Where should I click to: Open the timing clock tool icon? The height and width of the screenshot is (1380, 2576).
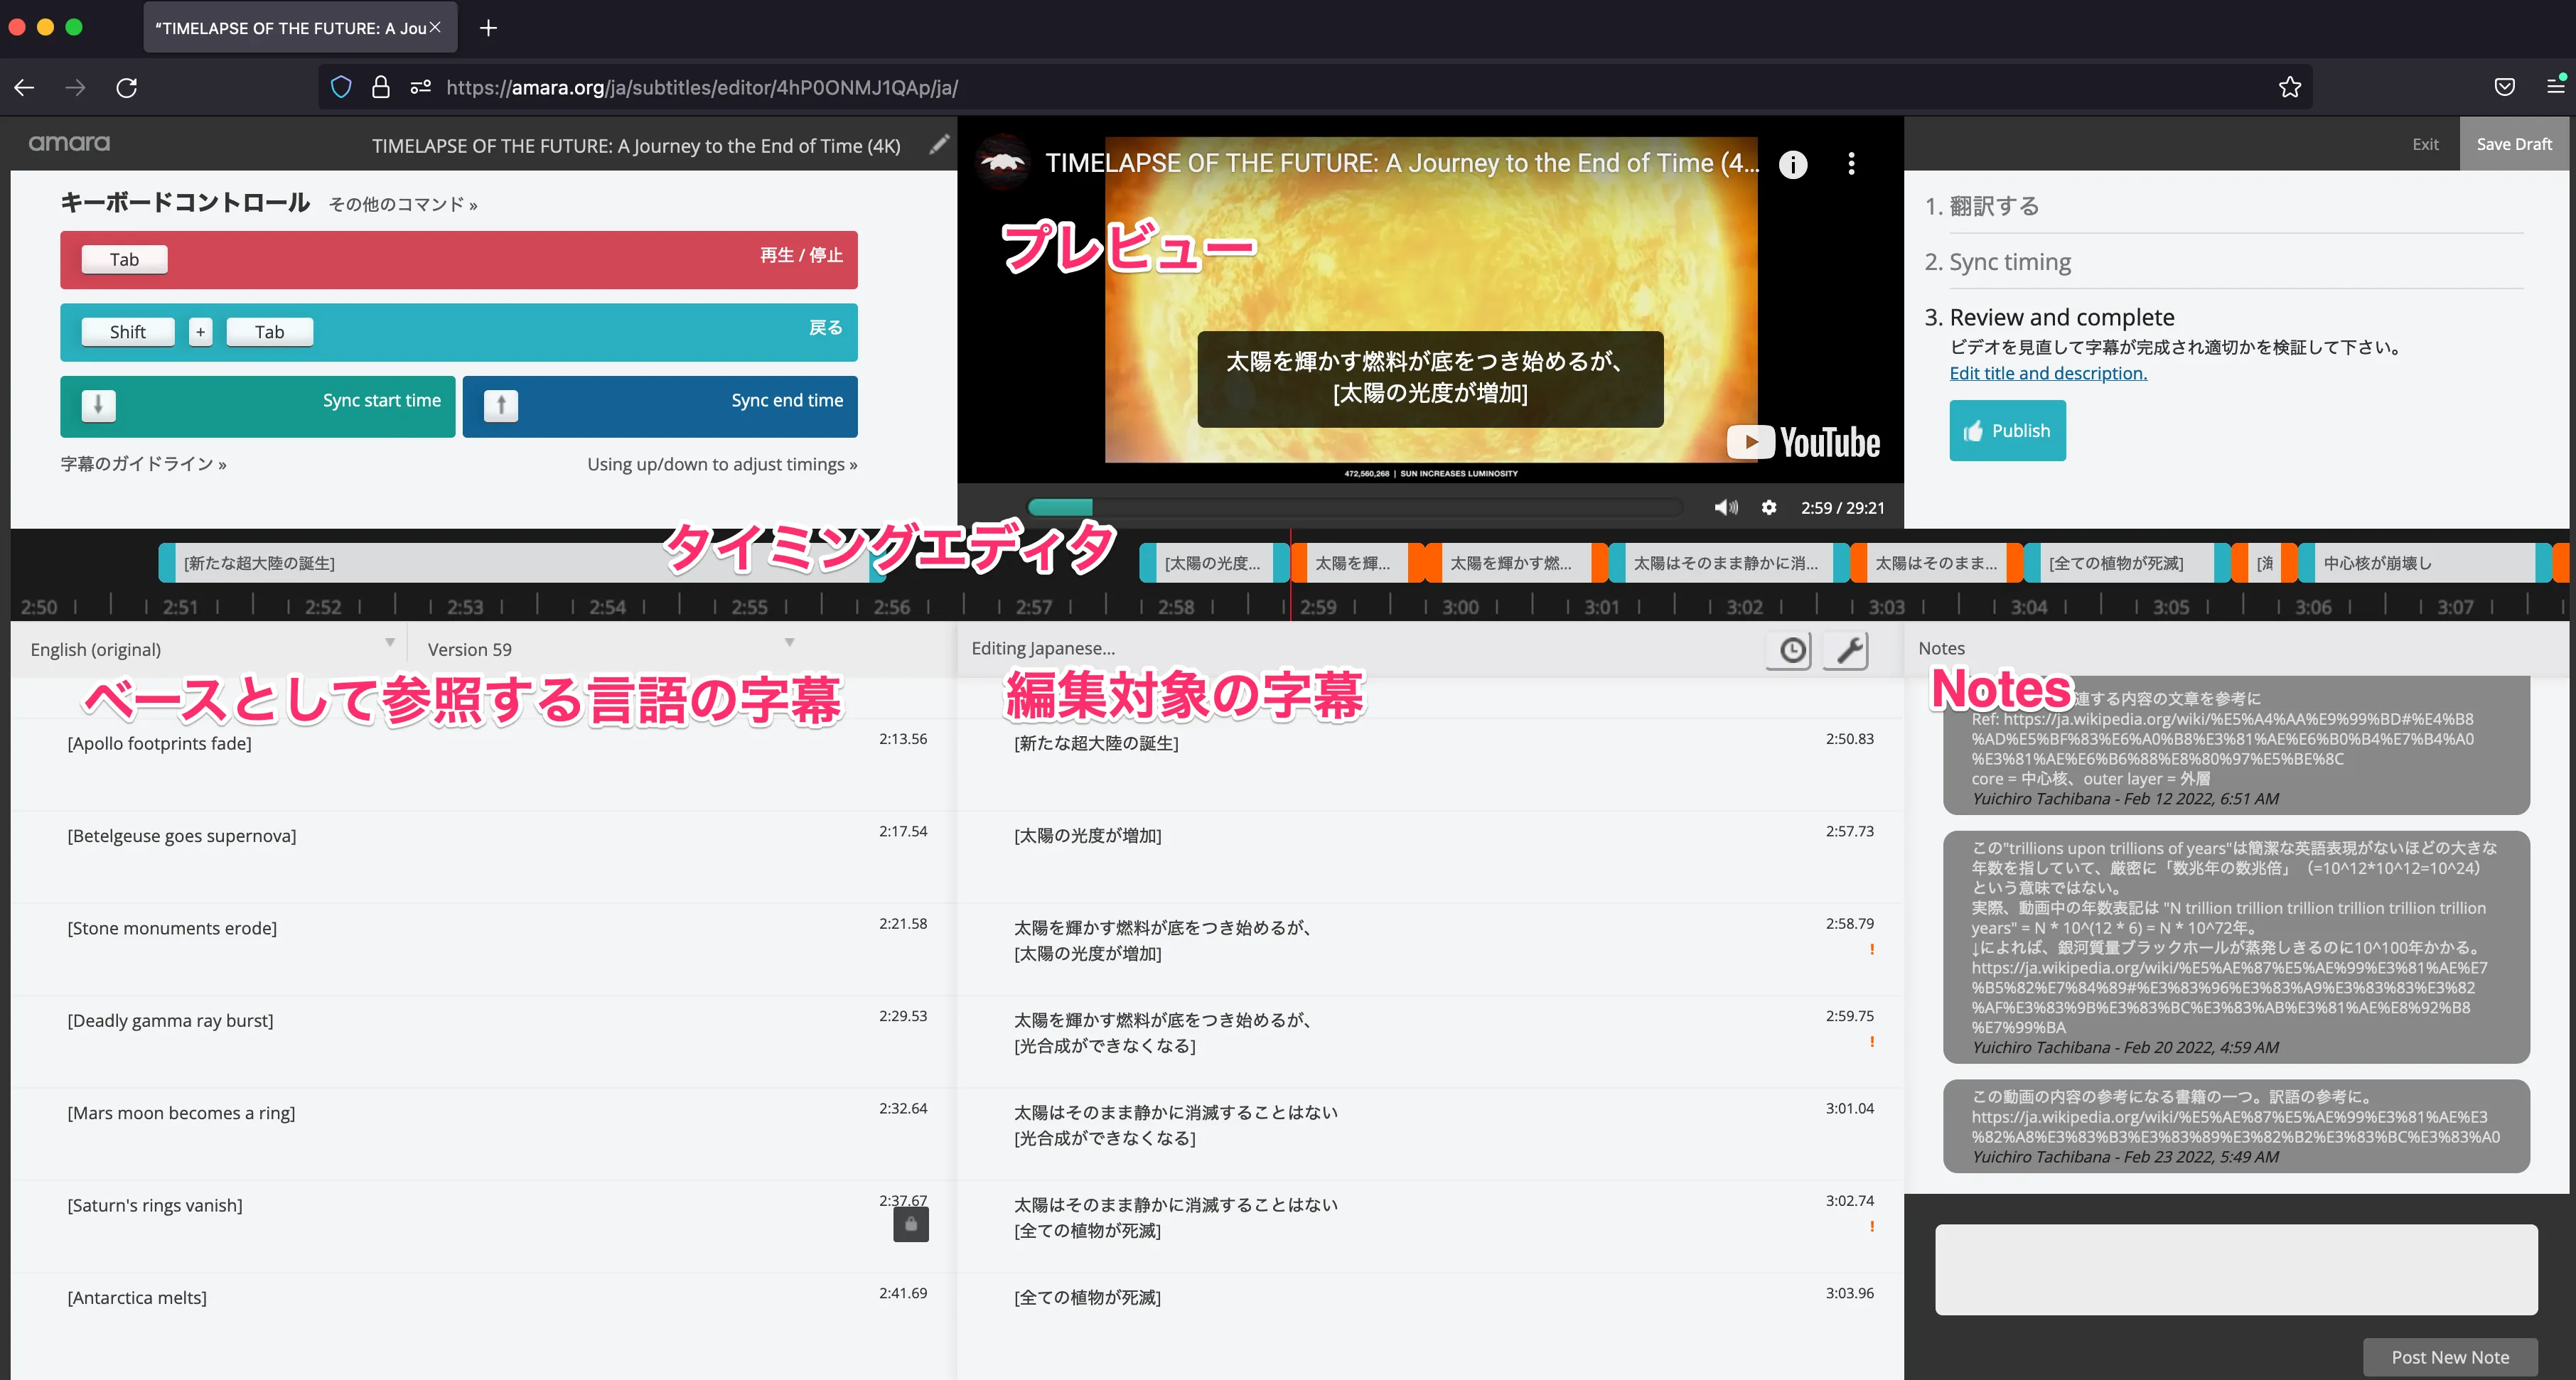click(1792, 650)
